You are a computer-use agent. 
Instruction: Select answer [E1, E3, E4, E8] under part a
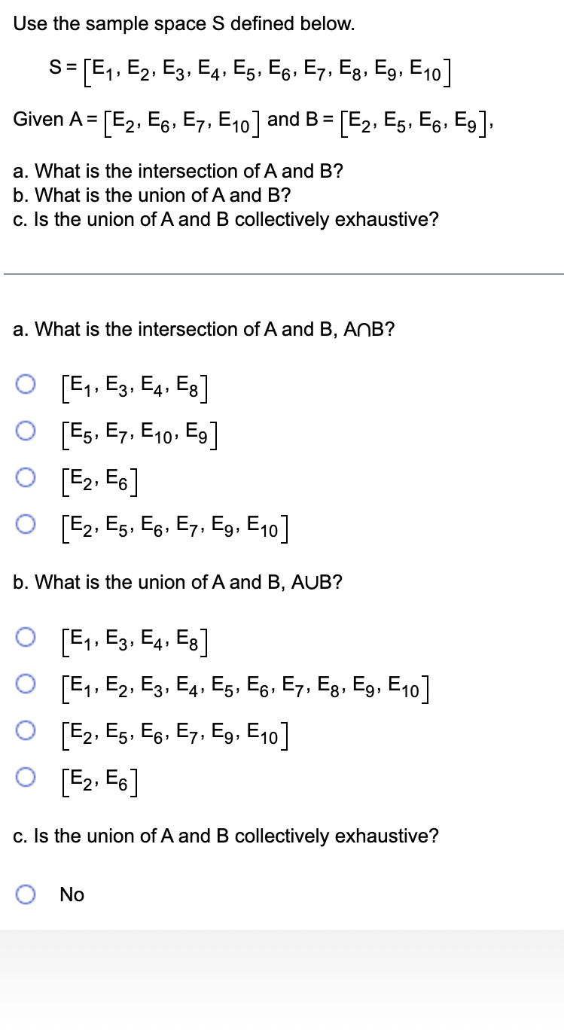[x=26, y=384]
